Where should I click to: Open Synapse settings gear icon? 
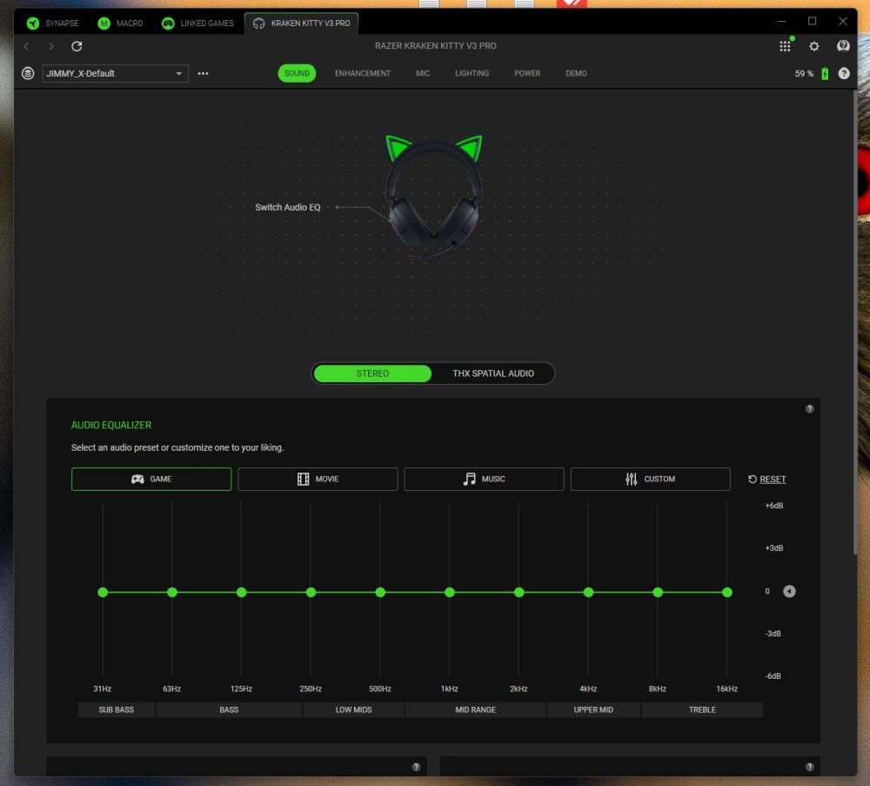pyautogui.click(x=814, y=46)
